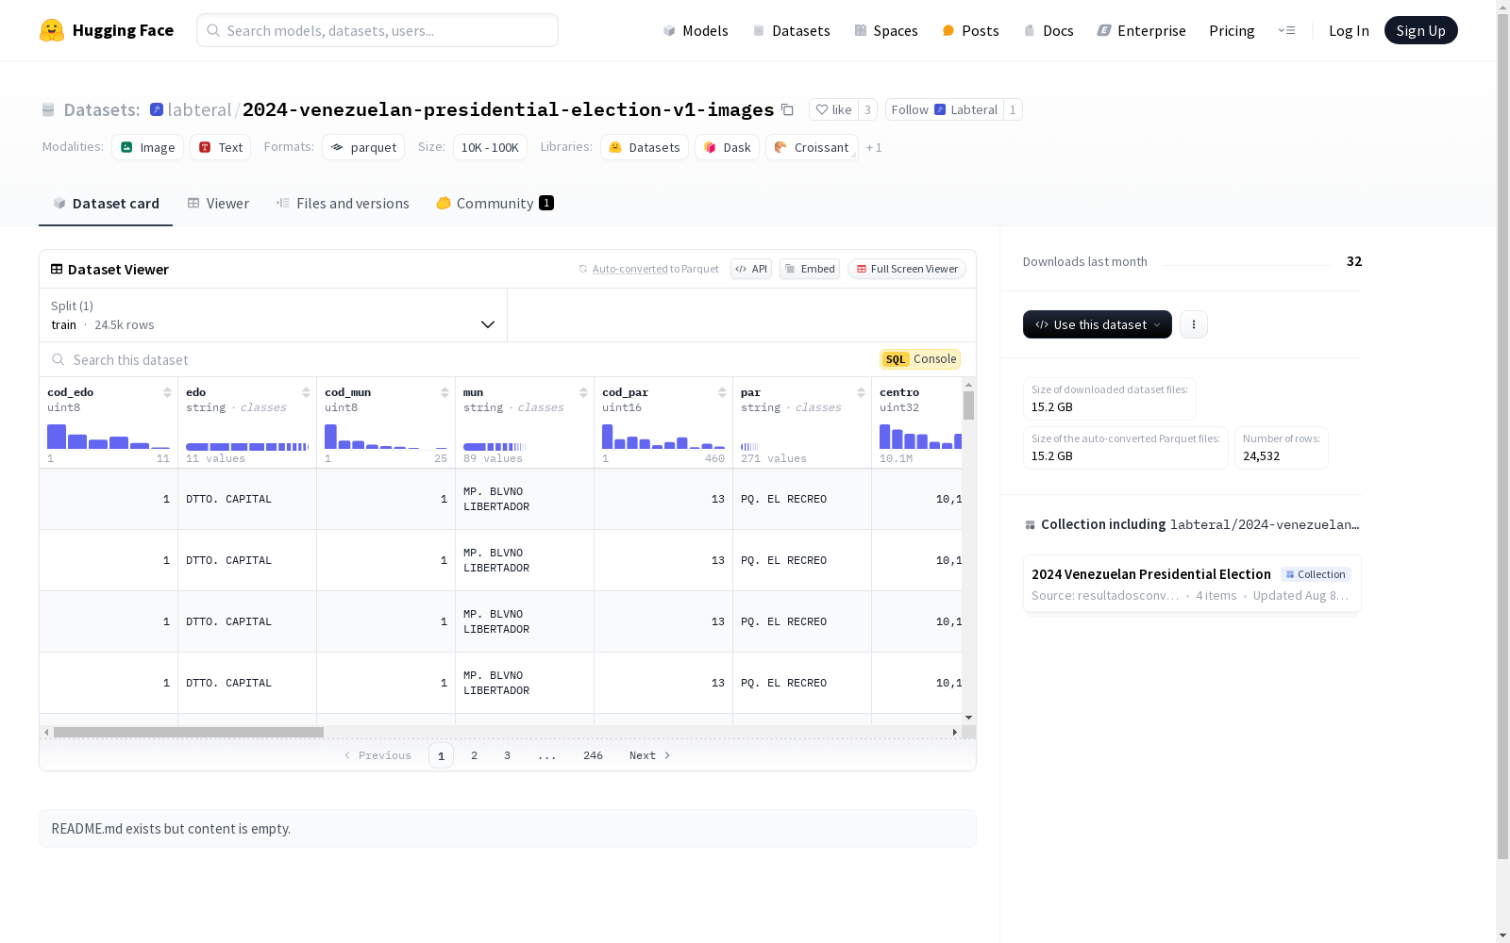Sort by the cod_edo column arrows
Screen dimensions: 1510x943
click(167, 392)
